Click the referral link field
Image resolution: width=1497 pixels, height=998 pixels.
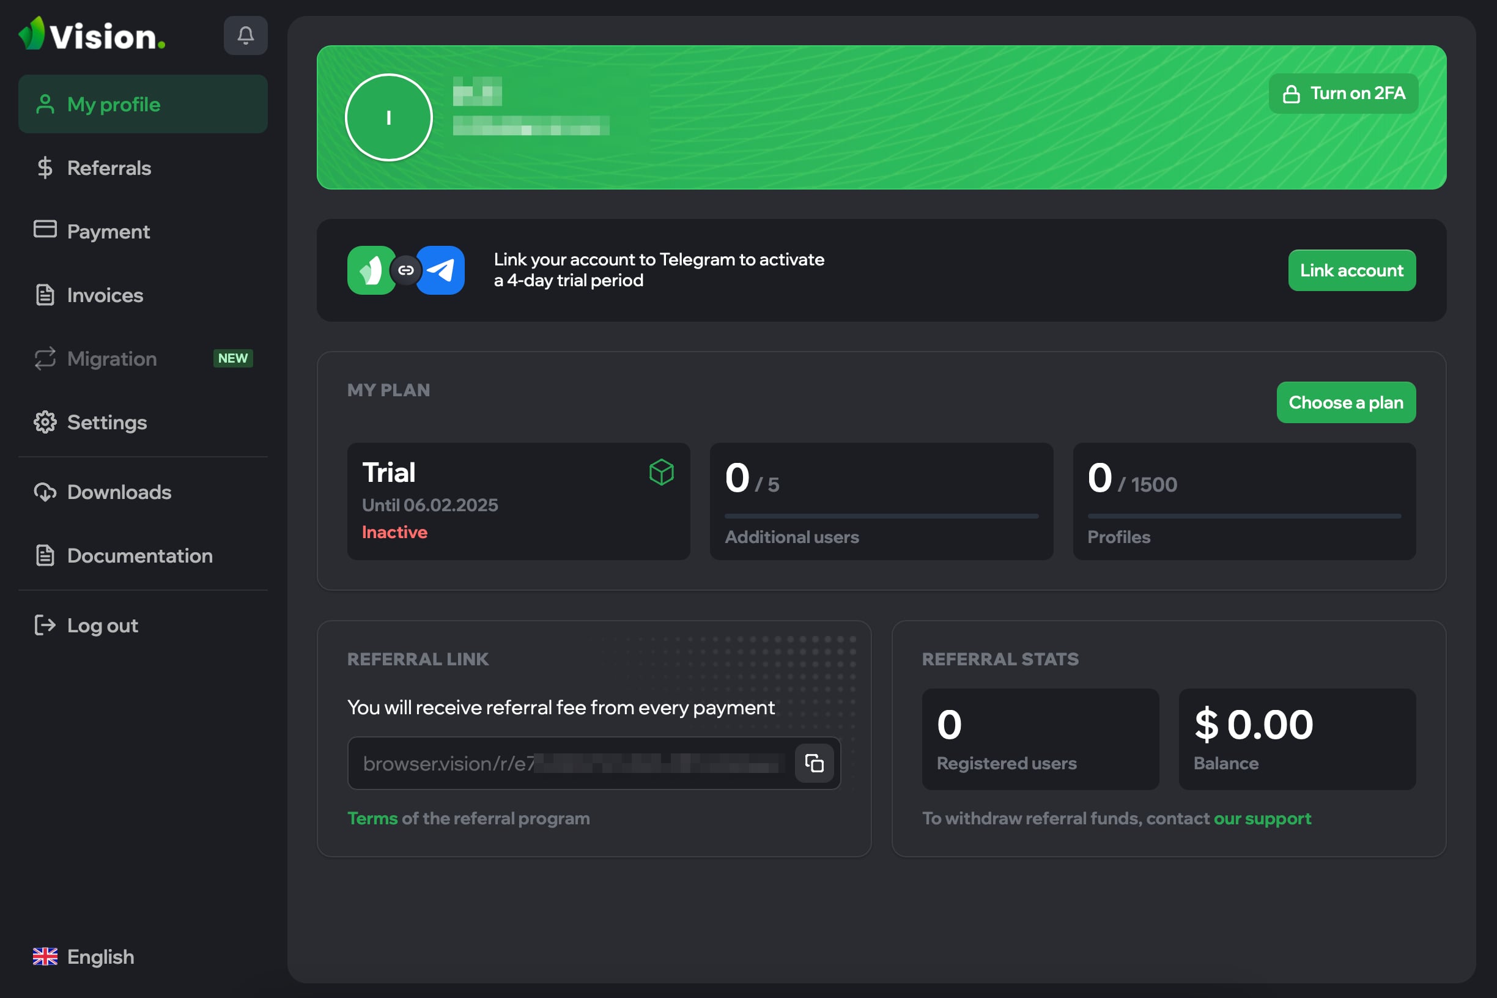tap(594, 763)
